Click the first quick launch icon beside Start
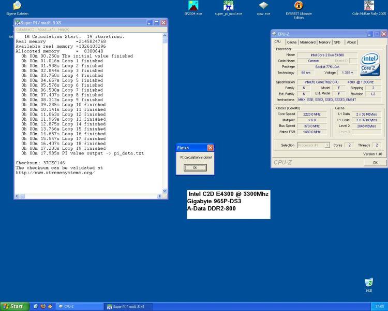Image resolution: width=388 pixels, height=311 pixels. click(35, 306)
